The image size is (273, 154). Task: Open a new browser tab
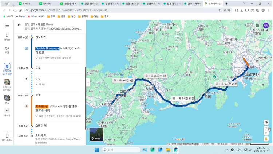(226, 4)
